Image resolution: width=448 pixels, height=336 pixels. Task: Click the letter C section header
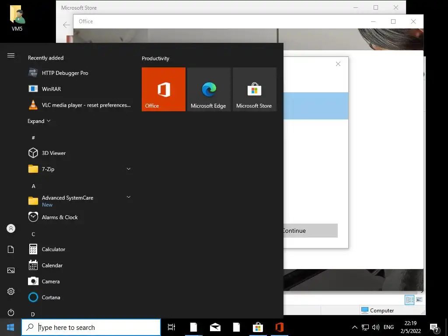33,234
